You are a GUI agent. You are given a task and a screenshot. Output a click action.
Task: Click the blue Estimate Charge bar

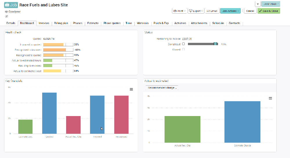pos(242,122)
